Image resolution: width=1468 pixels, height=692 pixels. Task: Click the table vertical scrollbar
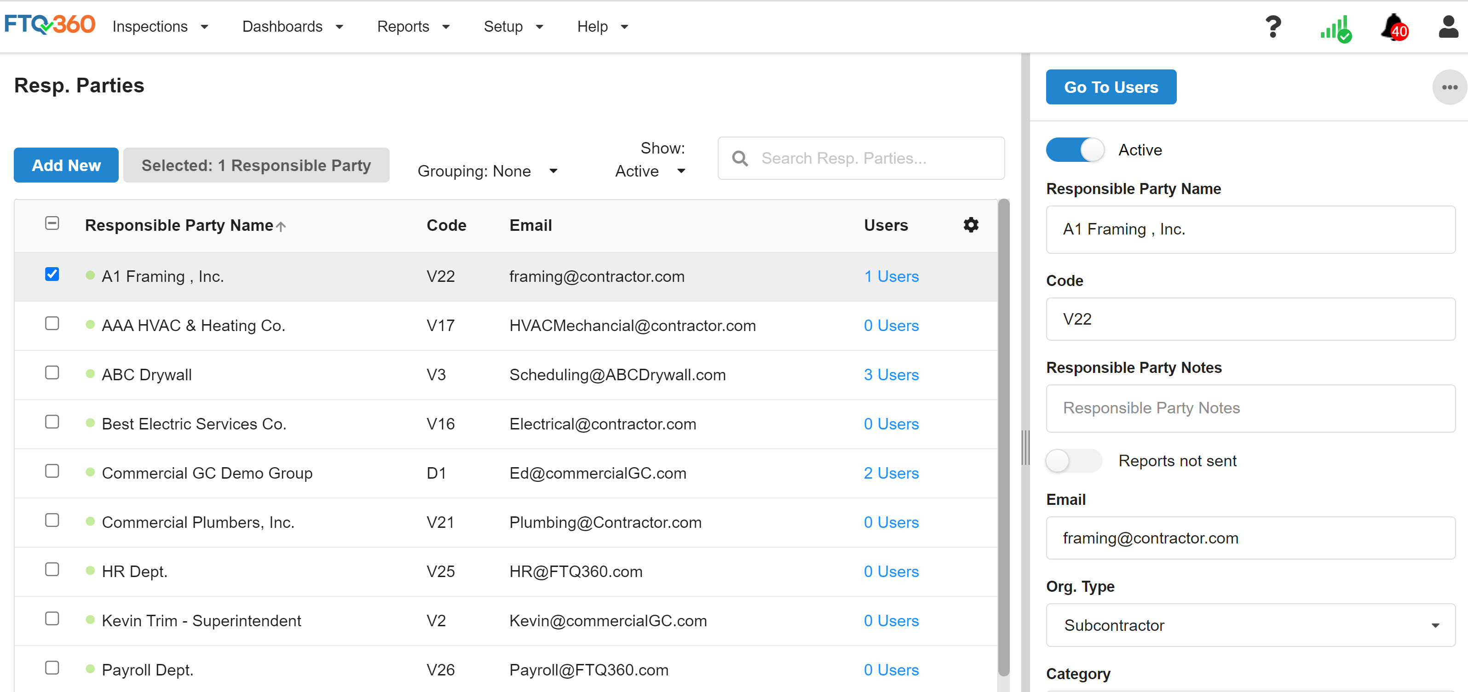(1003, 437)
